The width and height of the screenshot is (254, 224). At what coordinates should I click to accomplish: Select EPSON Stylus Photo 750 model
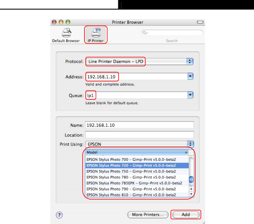(x=137, y=171)
